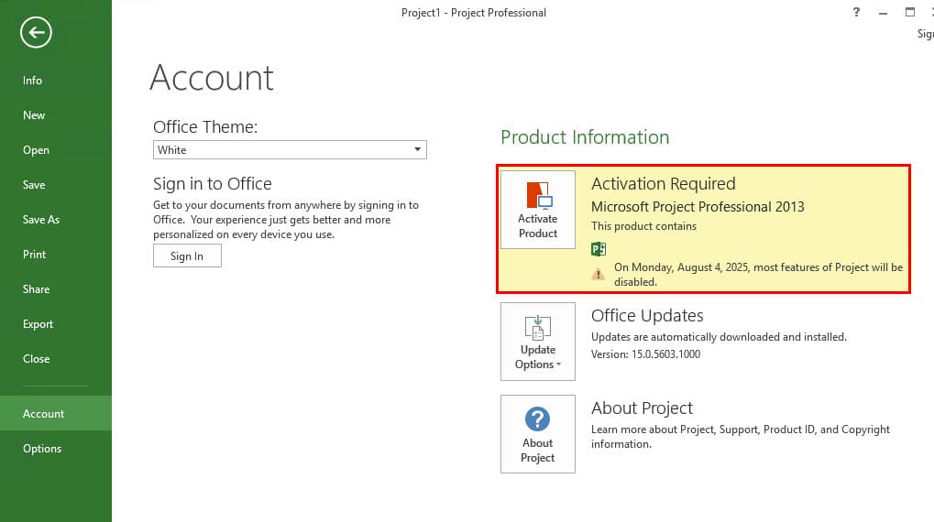The image size is (934, 522).
Task: Go back using the circular arrow button
Action: (36, 32)
